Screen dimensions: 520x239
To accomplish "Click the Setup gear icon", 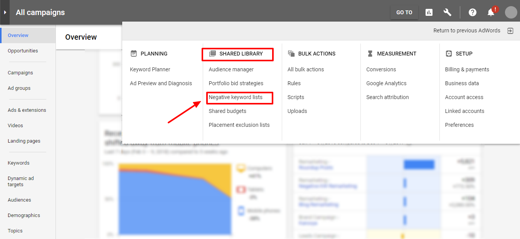I will point(449,54).
